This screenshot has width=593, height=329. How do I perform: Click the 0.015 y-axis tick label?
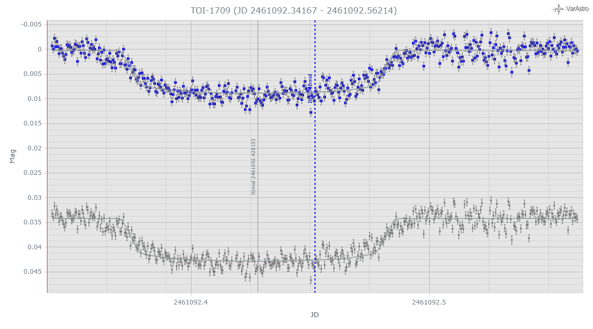tap(32, 123)
